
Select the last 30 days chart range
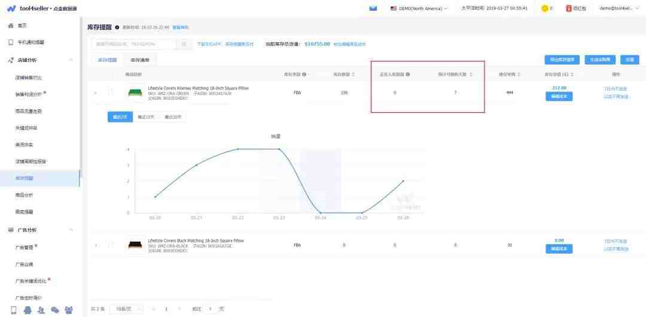173,117
